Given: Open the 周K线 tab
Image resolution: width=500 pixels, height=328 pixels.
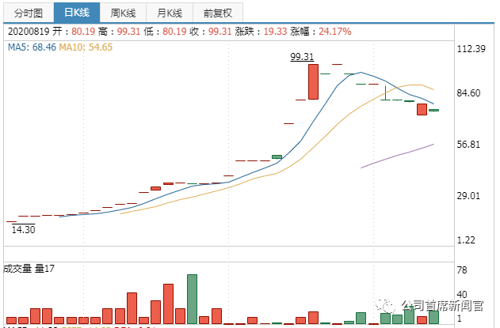Looking at the screenshot, I should [123, 13].
